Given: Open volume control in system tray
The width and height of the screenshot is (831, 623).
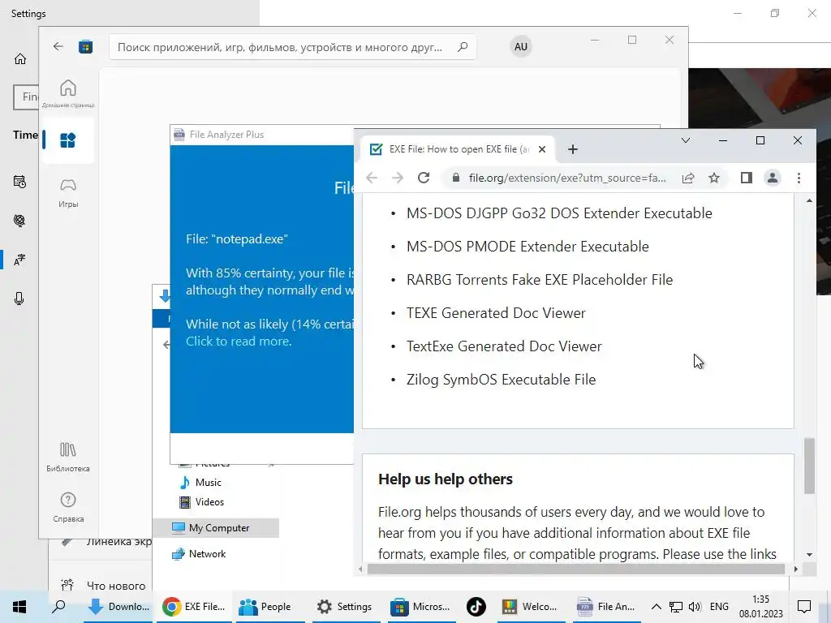Looking at the screenshot, I should (x=695, y=607).
